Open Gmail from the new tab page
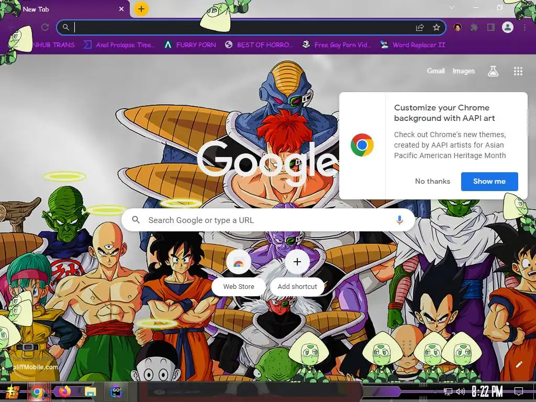536x402 pixels. tap(435, 71)
